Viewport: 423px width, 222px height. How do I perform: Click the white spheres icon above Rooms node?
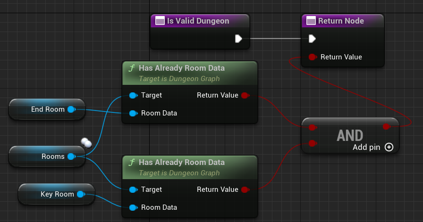tap(85, 142)
